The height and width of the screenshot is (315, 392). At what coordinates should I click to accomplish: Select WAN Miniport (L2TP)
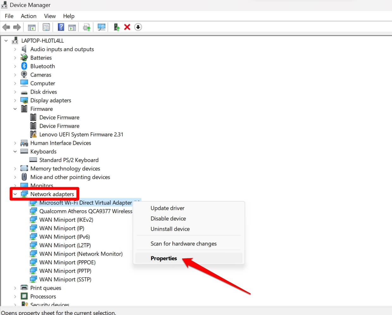click(x=65, y=245)
